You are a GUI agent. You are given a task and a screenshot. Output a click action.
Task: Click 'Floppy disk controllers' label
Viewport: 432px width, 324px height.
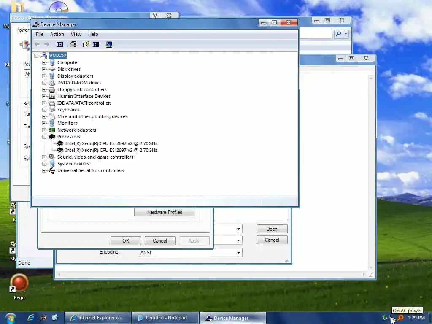tap(82, 89)
